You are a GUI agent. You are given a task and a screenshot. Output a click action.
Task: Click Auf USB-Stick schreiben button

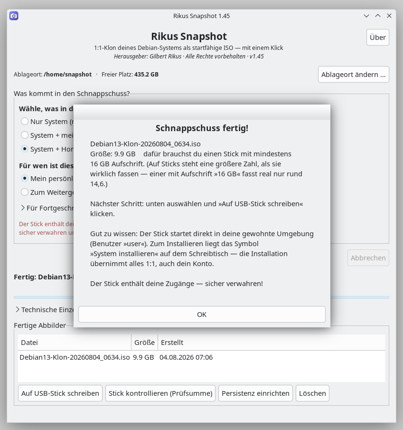(60, 393)
